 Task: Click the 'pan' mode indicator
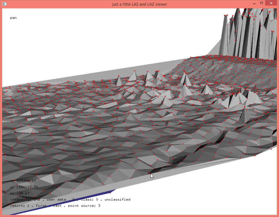[x=13, y=18]
